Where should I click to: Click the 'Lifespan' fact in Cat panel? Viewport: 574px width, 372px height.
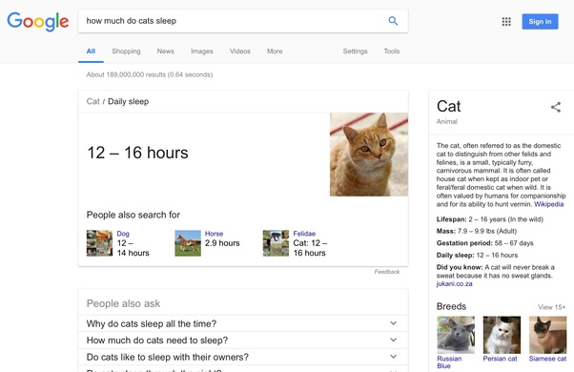(490, 219)
